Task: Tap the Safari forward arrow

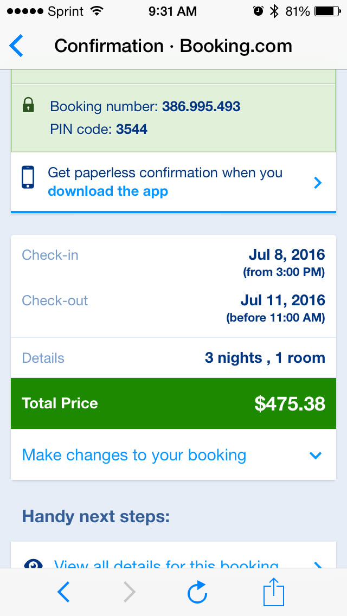Action: tap(129, 592)
